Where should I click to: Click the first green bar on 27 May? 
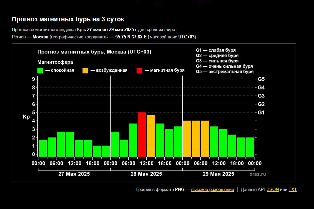pyautogui.click(x=43, y=148)
